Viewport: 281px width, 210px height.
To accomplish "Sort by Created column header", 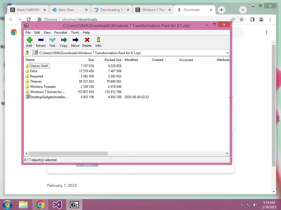I will click(x=164, y=60).
